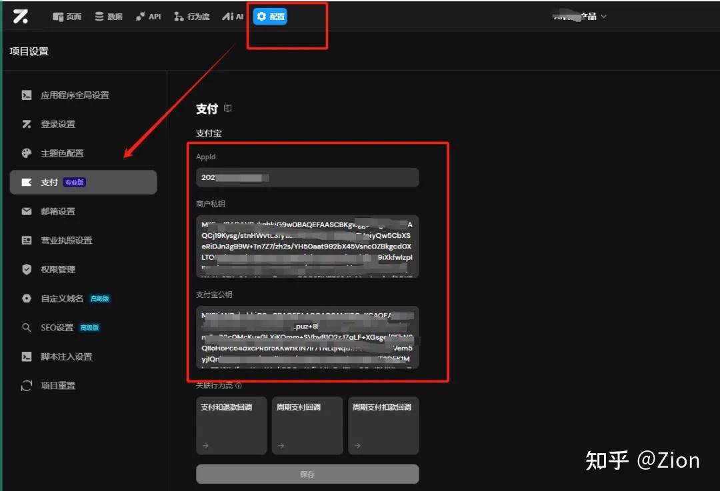Click the 高级版 badge beside SEO设置
The height and width of the screenshot is (491, 720).
[89, 327]
